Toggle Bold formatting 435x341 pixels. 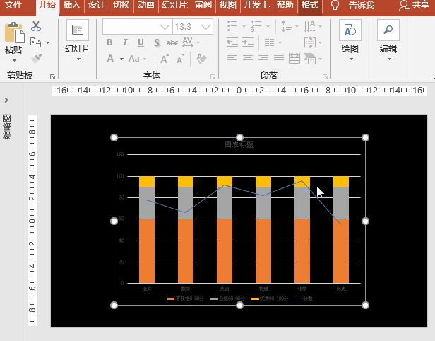(109, 42)
